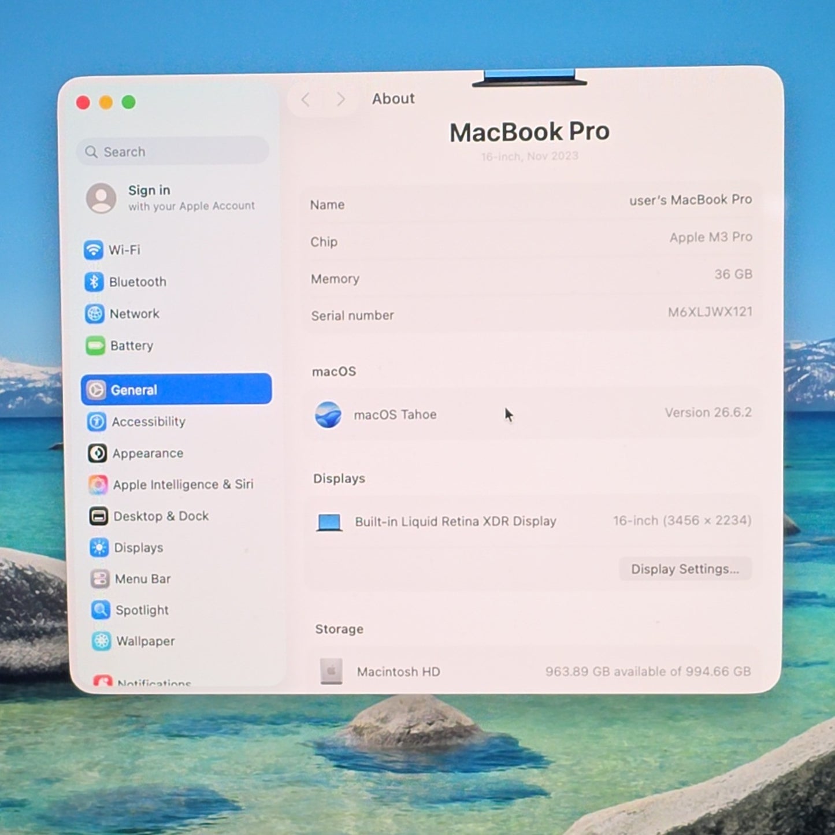Click the 'macOS' section heading
The width and height of the screenshot is (835, 835).
(334, 372)
